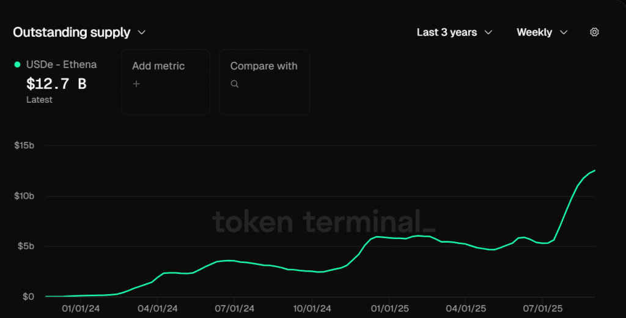626x318 pixels.
Task: Click the 07/01/24 date axis label
Action: pyautogui.click(x=234, y=309)
